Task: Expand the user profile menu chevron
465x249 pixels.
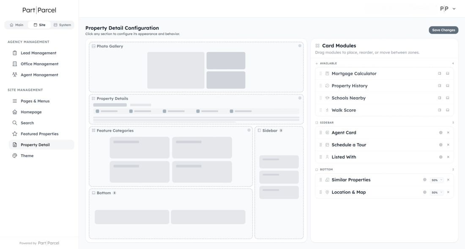Action: click(x=454, y=9)
